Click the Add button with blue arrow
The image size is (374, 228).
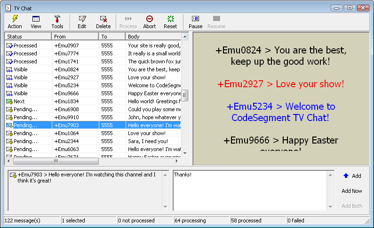352,176
